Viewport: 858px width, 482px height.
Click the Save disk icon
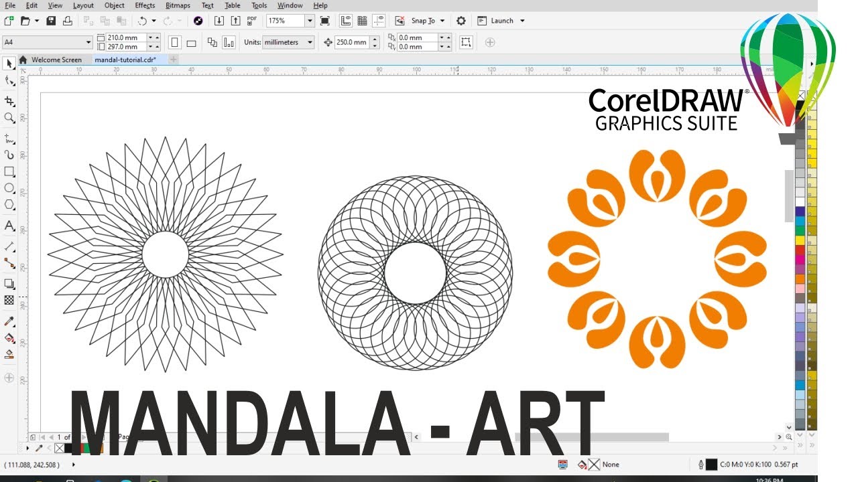[51, 21]
